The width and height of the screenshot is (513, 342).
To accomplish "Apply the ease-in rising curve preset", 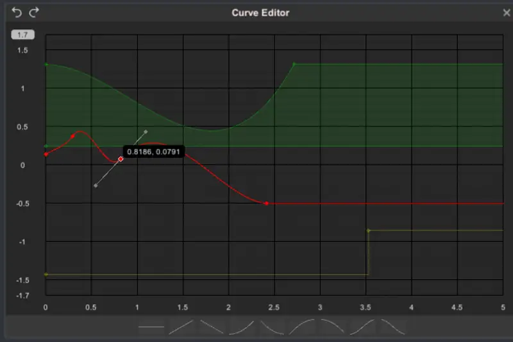I will coord(242,327).
